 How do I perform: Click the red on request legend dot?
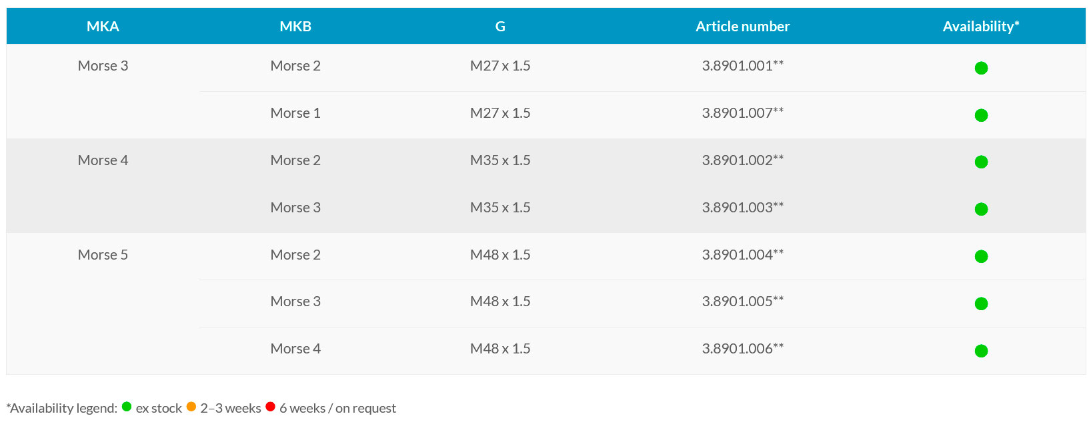pyautogui.click(x=270, y=407)
